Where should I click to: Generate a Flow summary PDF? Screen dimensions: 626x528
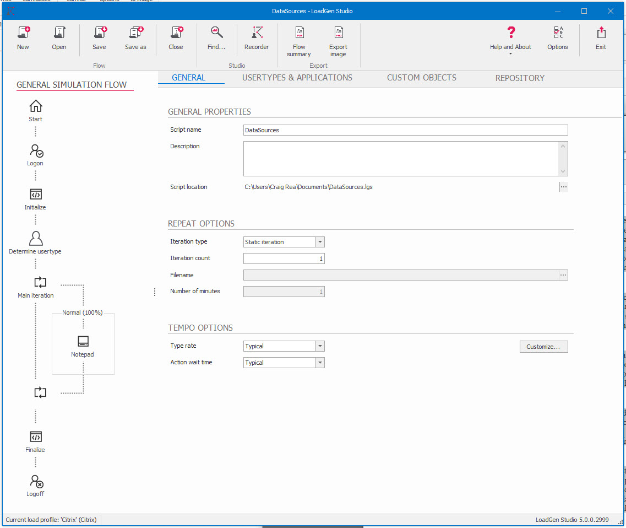pos(299,41)
